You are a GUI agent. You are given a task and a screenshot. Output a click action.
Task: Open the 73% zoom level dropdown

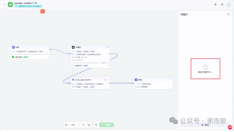click(x=75, y=125)
